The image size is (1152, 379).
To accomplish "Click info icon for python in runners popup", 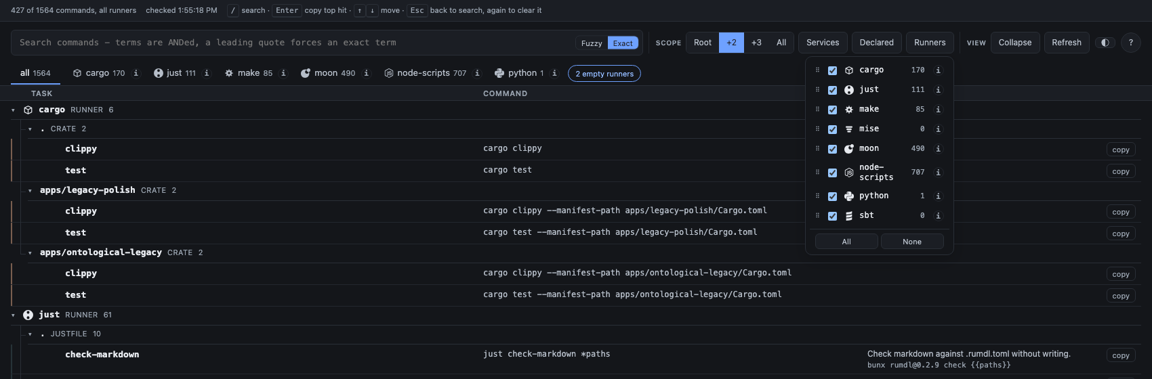I will (x=938, y=196).
